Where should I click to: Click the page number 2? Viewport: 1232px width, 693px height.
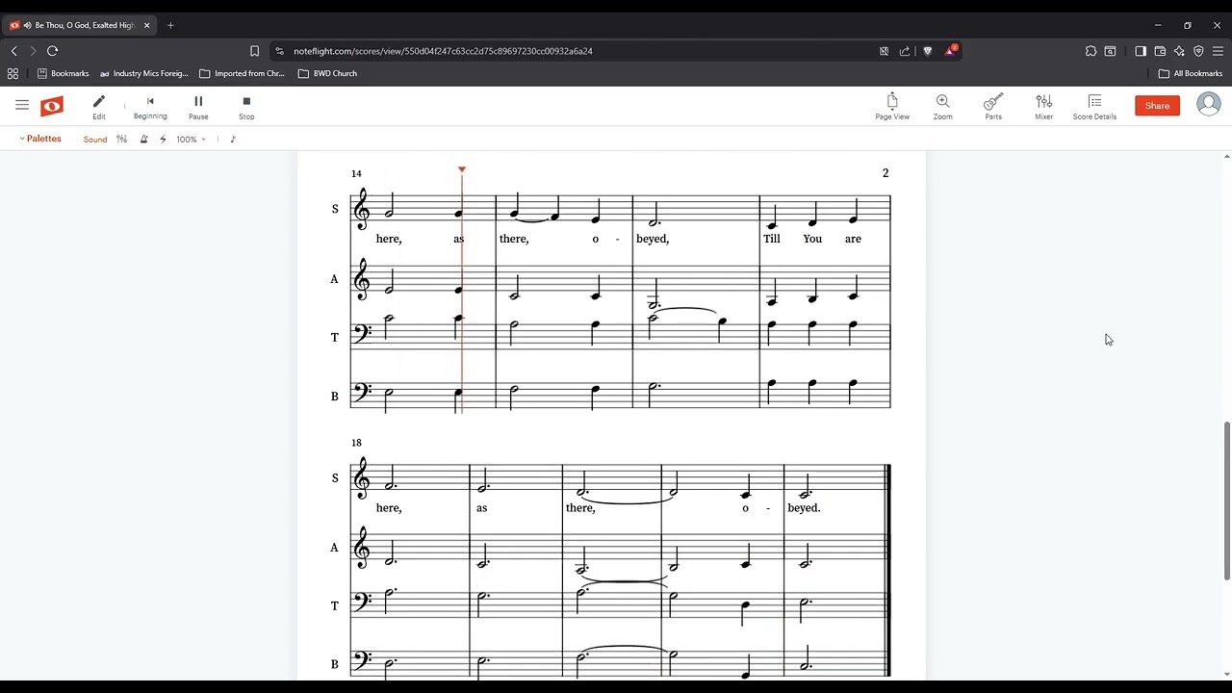tap(885, 173)
